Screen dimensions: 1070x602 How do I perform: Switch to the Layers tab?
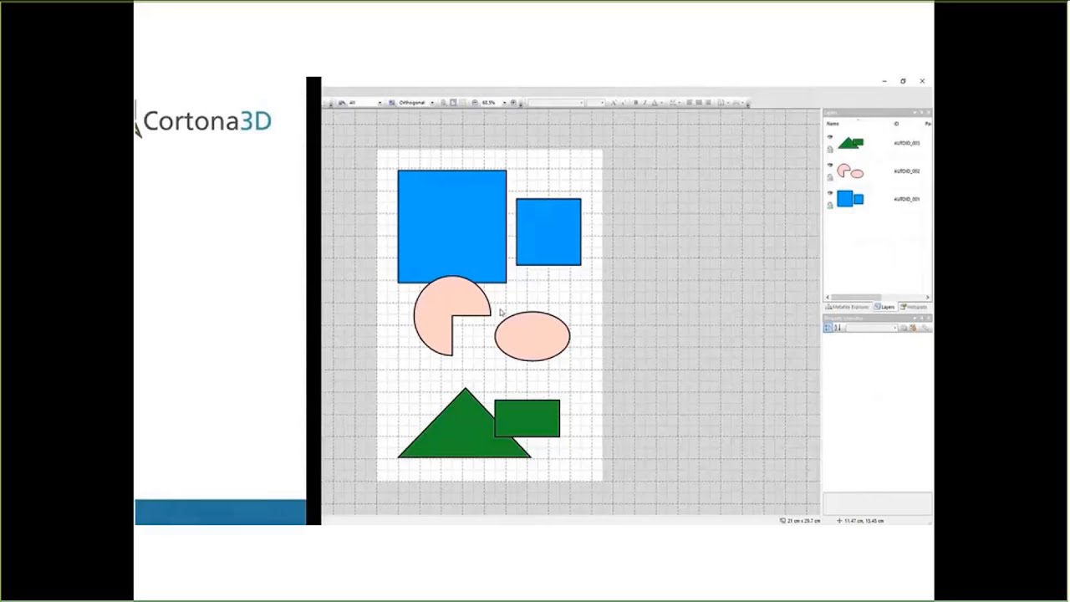(x=885, y=307)
